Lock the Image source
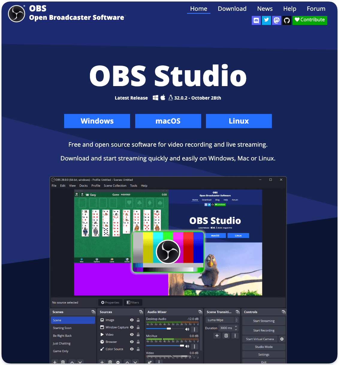 point(138,320)
